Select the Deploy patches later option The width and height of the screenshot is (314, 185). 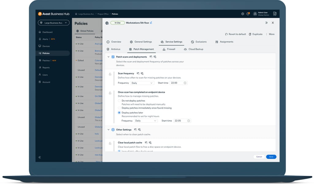coord(120,113)
